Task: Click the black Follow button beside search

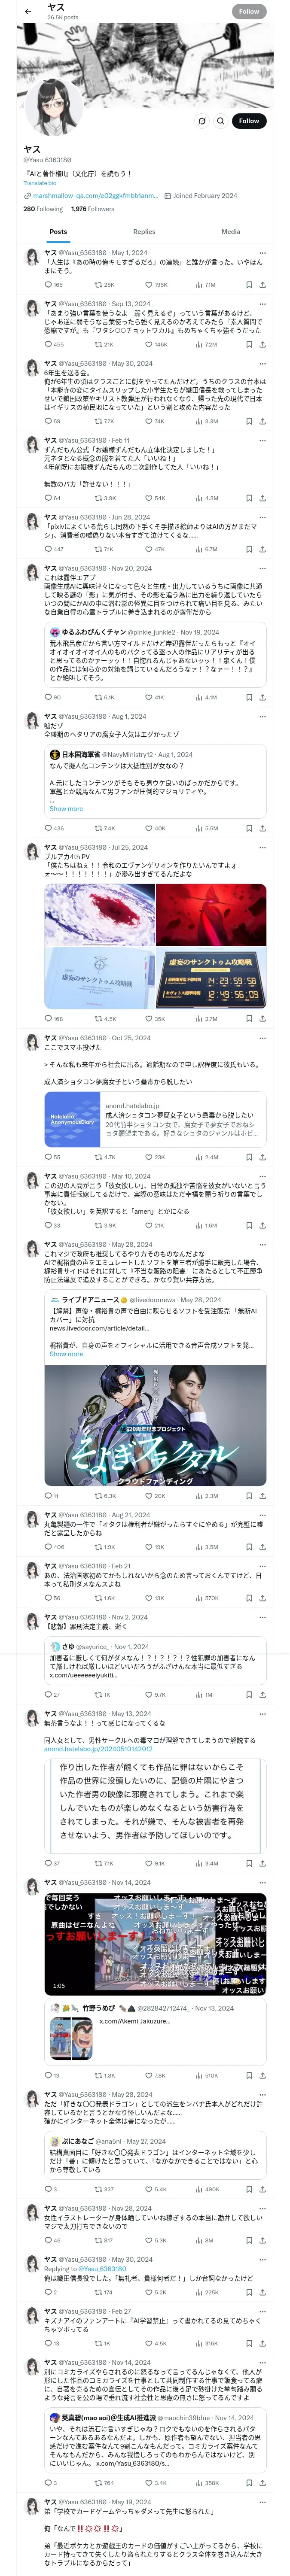Action: [x=249, y=121]
